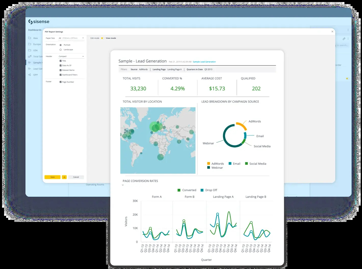Click the OPP share icon
362x269 pixels.
click(x=30, y=75)
